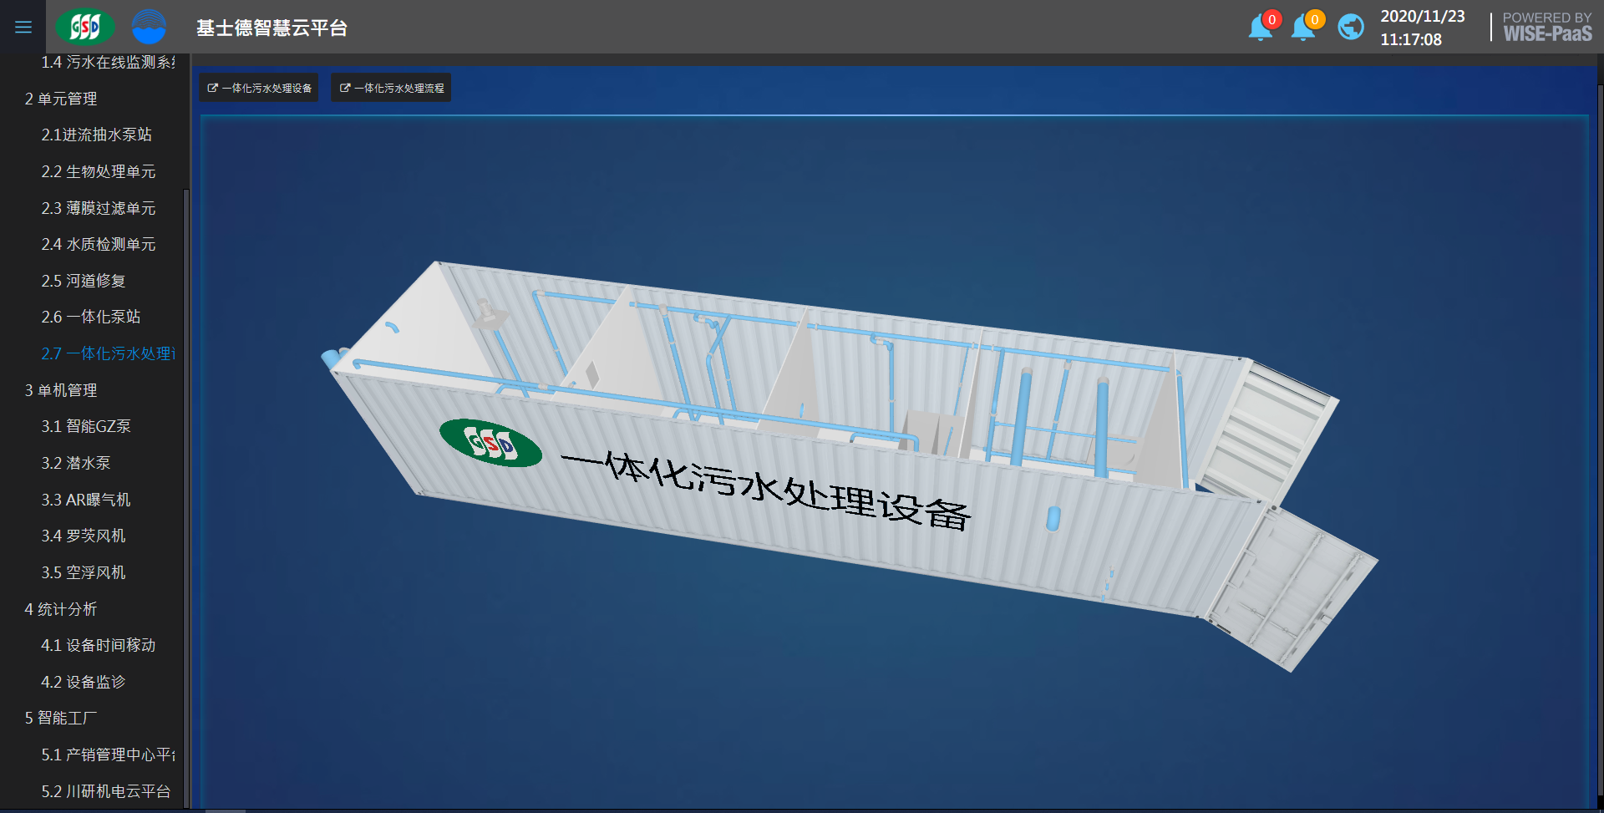Click the blue round wave logo
Screen dimensions: 1604x813
click(x=149, y=28)
